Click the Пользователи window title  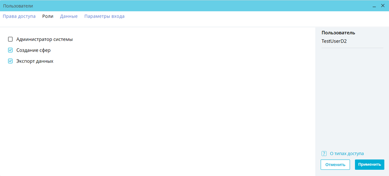point(18,6)
